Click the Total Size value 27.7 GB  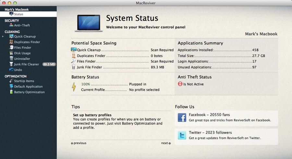click(x=259, y=56)
